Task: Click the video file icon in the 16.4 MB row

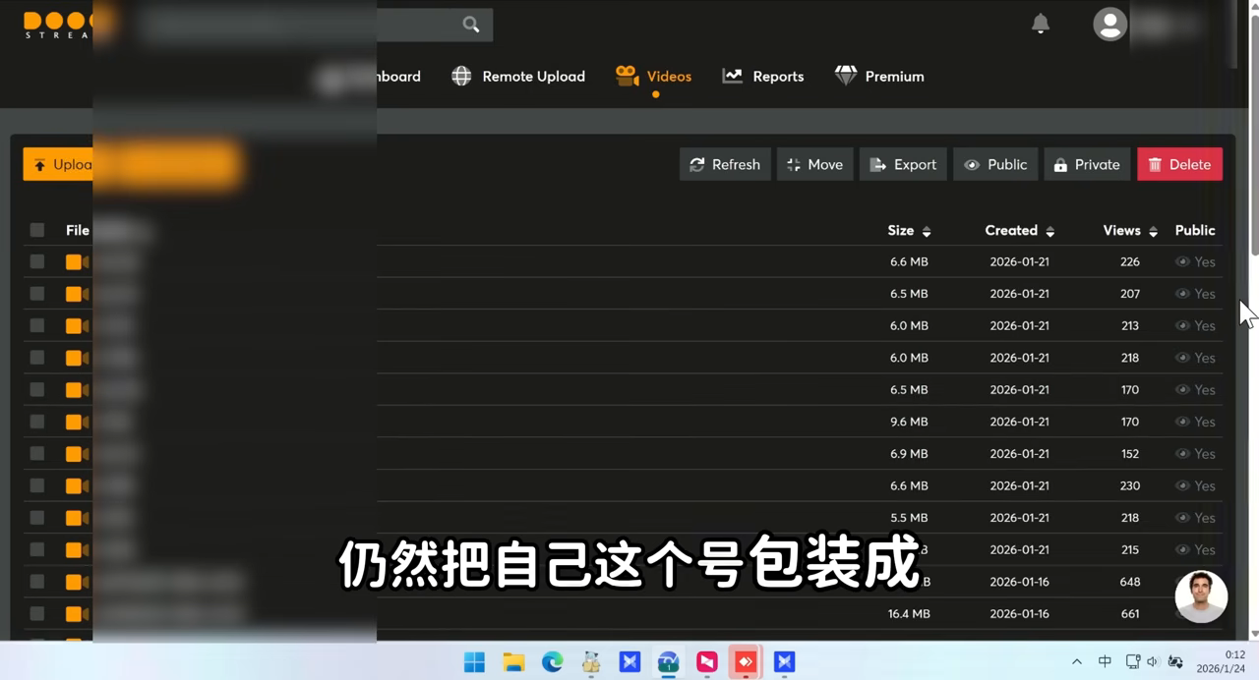Action: coord(77,614)
